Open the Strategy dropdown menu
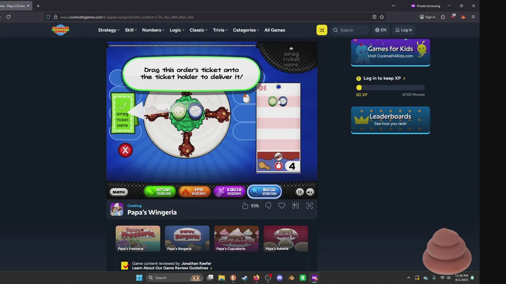 coord(109,30)
